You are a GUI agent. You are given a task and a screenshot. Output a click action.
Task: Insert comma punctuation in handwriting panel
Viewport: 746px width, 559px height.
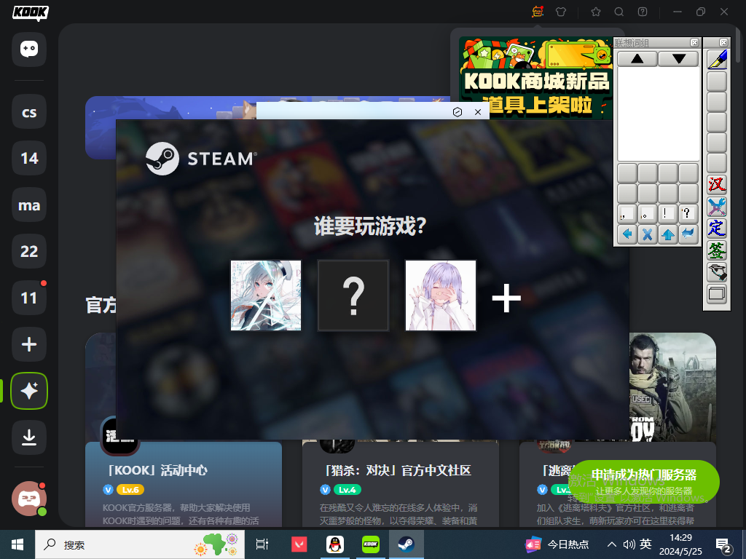[627, 213]
